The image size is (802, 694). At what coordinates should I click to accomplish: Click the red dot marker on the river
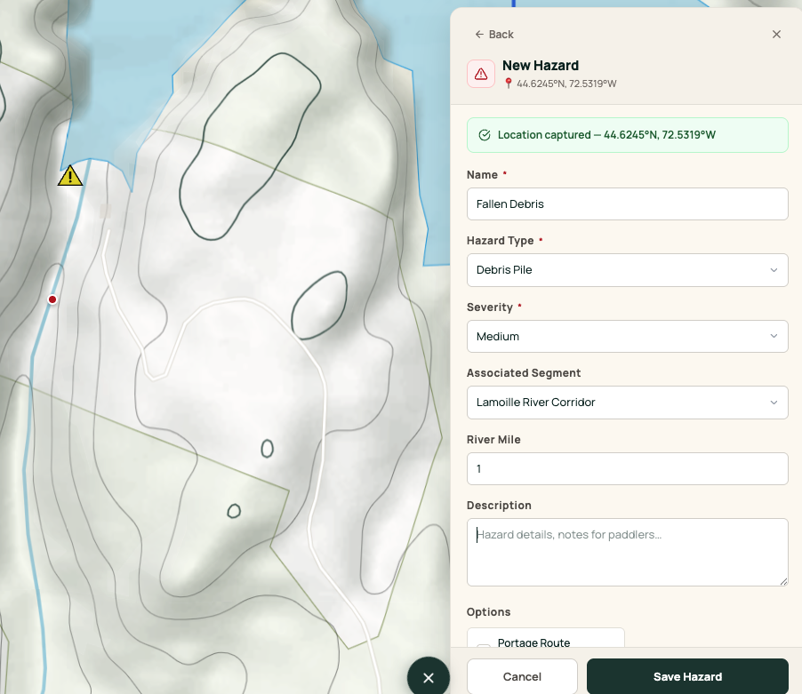click(x=52, y=299)
